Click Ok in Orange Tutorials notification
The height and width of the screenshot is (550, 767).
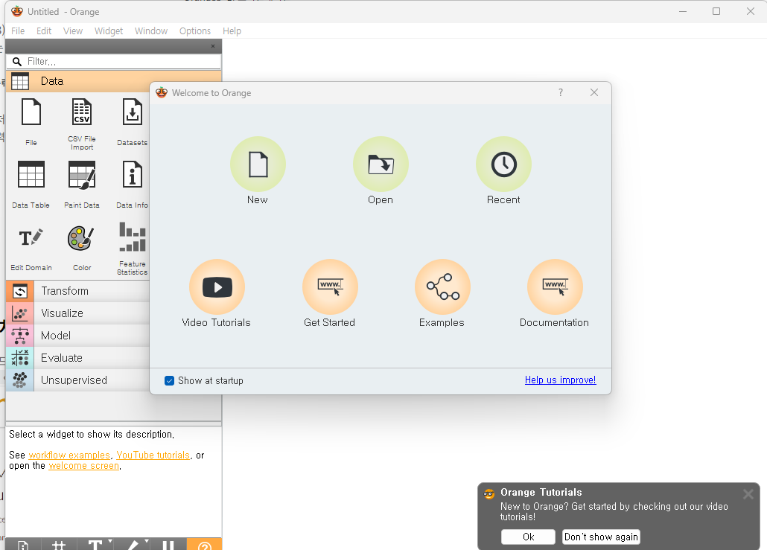click(528, 537)
